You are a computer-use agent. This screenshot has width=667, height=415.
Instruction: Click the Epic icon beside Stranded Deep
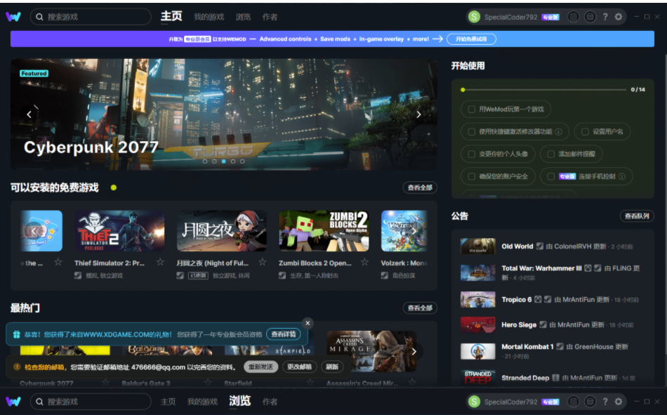555,378
